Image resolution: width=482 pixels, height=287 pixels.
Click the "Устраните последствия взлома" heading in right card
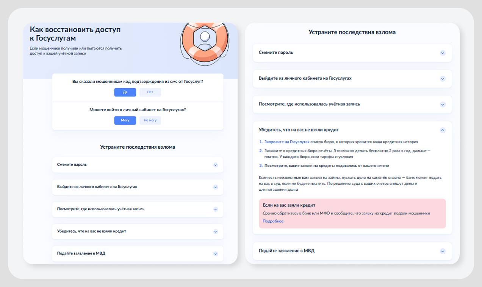[352, 33]
